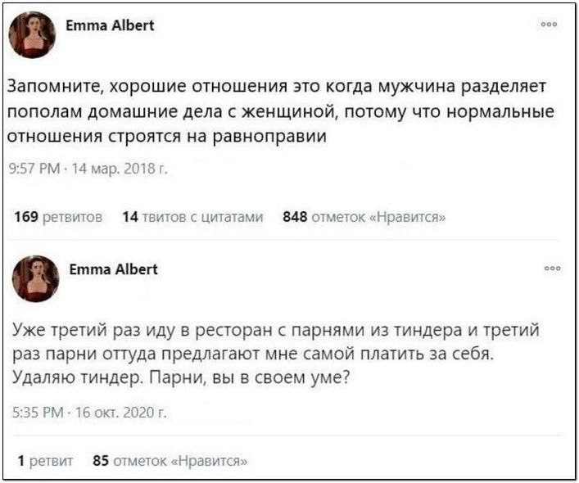Show the 85 отметок «Нравится» list
Screen dimensions: 579x483
pyautogui.click(x=170, y=461)
